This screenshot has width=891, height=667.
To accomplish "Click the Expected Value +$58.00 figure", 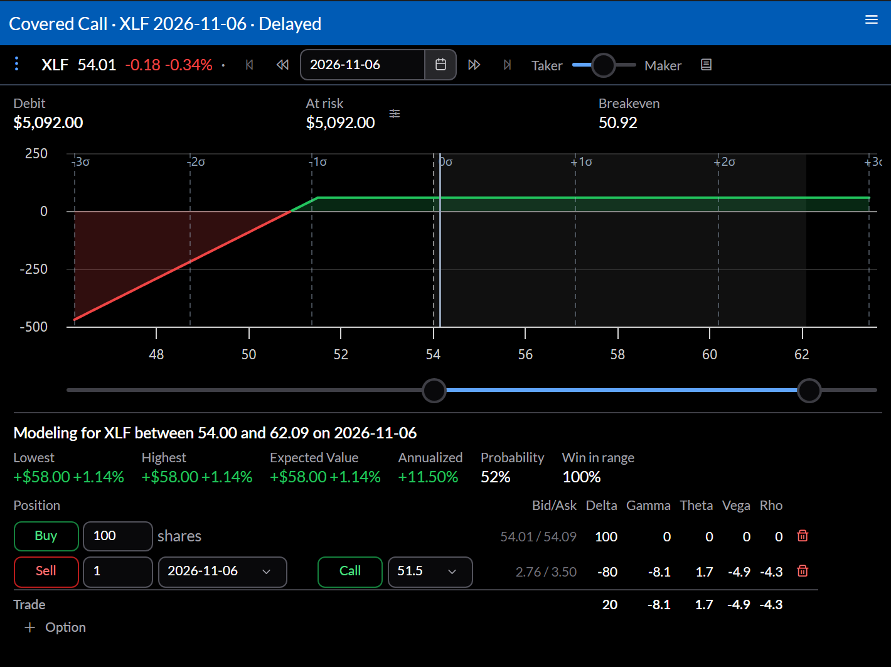I will pos(299,477).
